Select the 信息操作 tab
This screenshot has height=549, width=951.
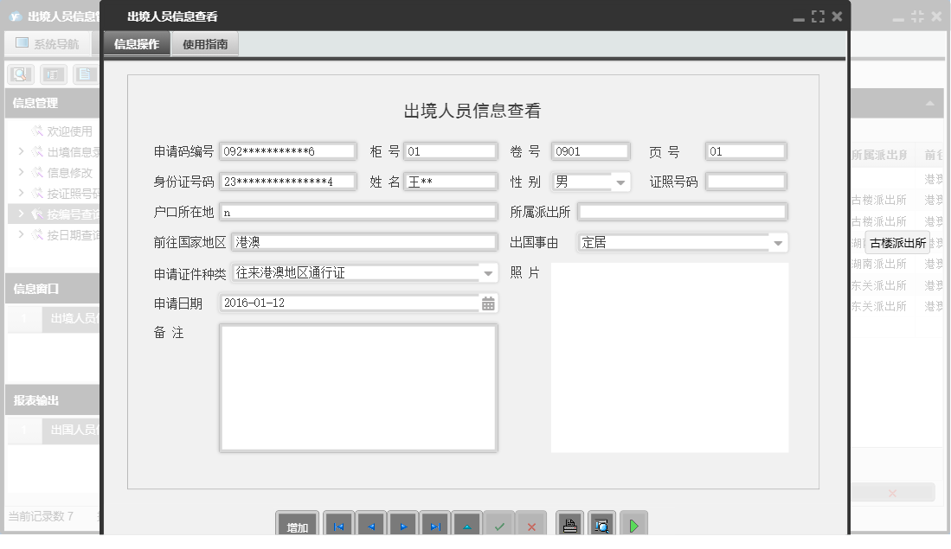tap(137, 44)
